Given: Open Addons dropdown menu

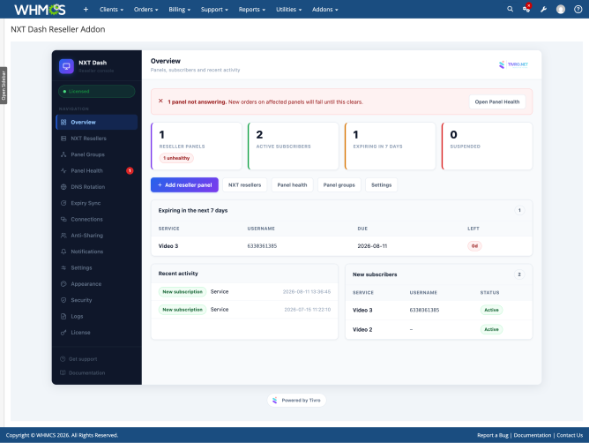Looking at the screenshot, I should (x=325, y=10).
